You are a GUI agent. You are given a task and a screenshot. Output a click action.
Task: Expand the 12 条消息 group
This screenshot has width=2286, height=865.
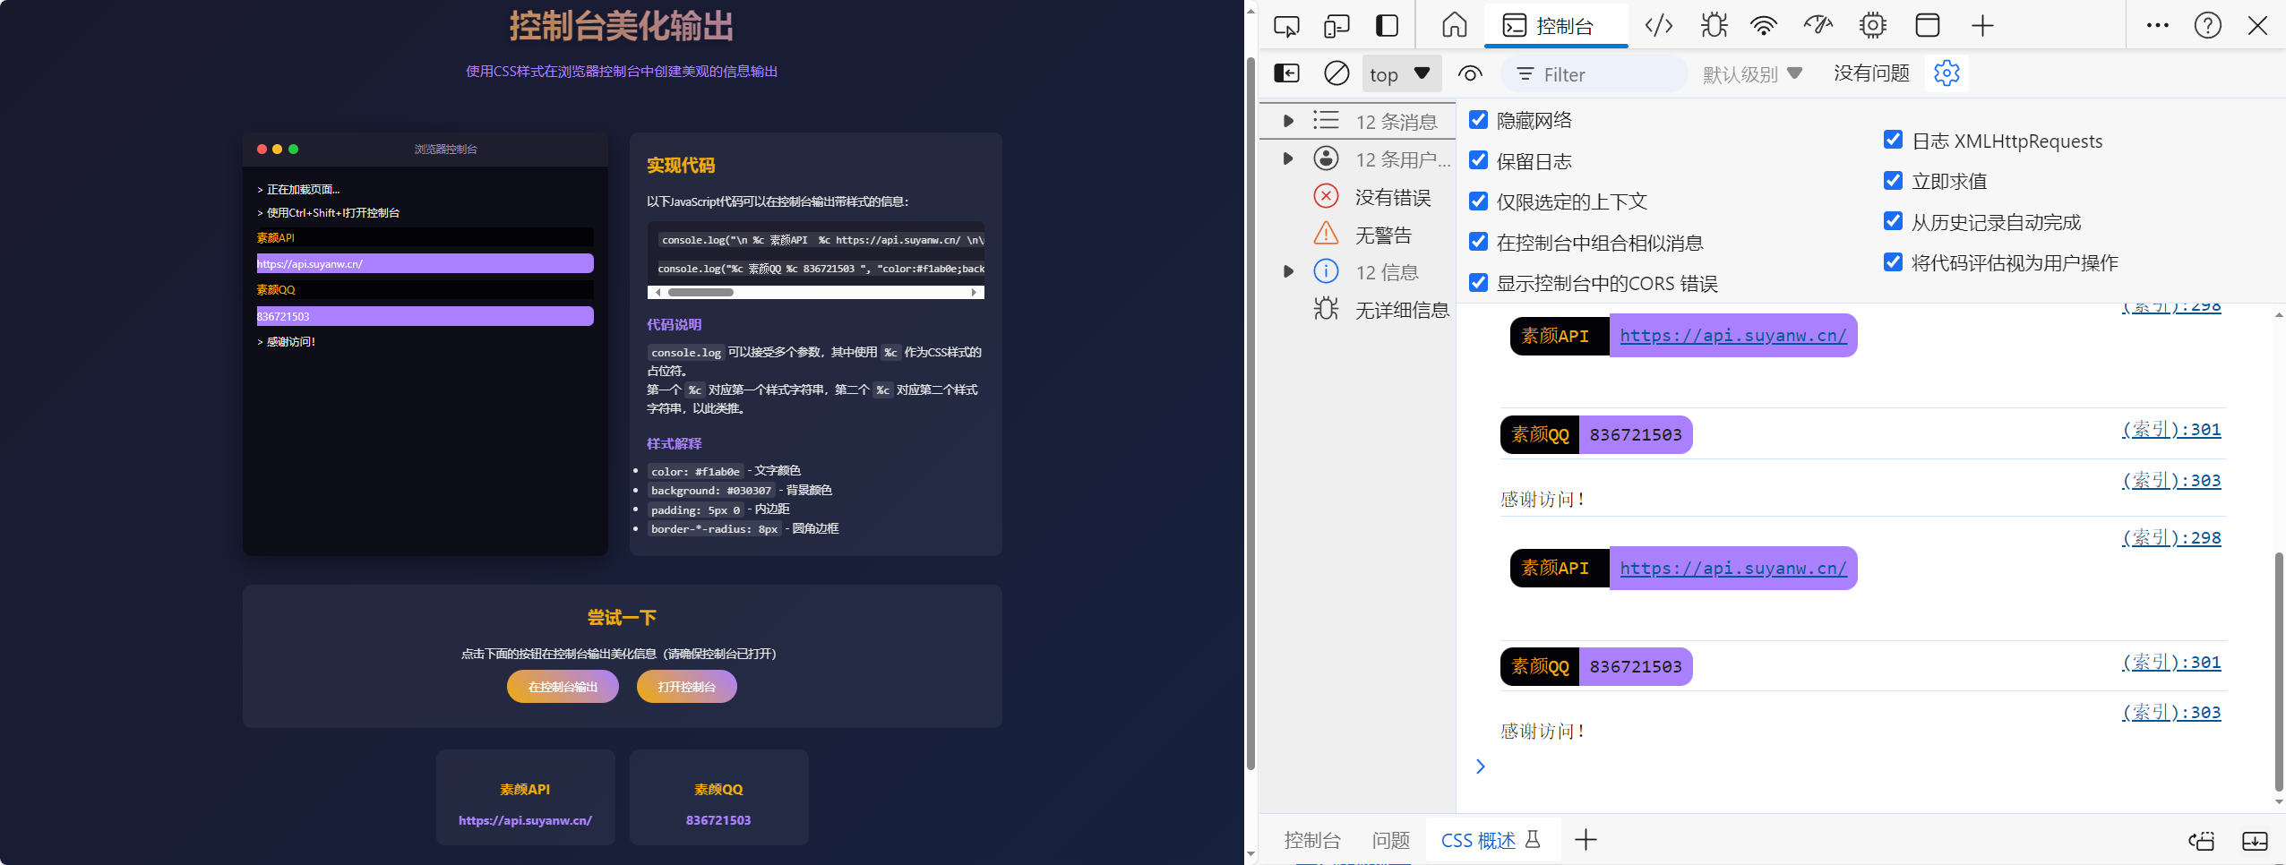[x=1289, y=120]
